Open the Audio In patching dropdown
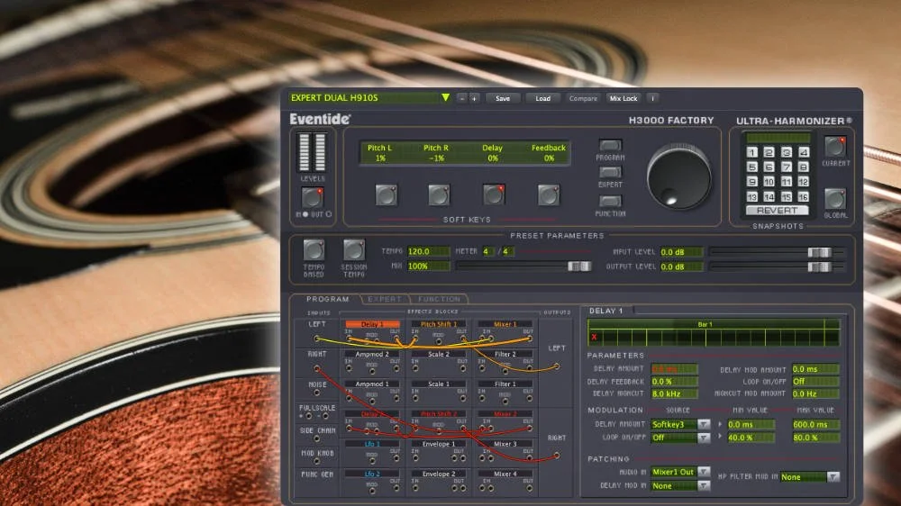The height and width of the screenshot is (506, 901). click(704, 472)
